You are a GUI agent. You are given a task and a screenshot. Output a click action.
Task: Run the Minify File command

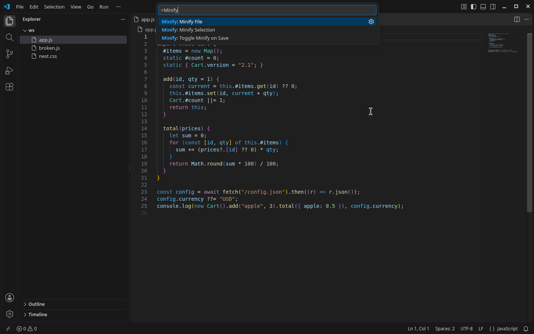pyautogui.click(x=267, y=22)
